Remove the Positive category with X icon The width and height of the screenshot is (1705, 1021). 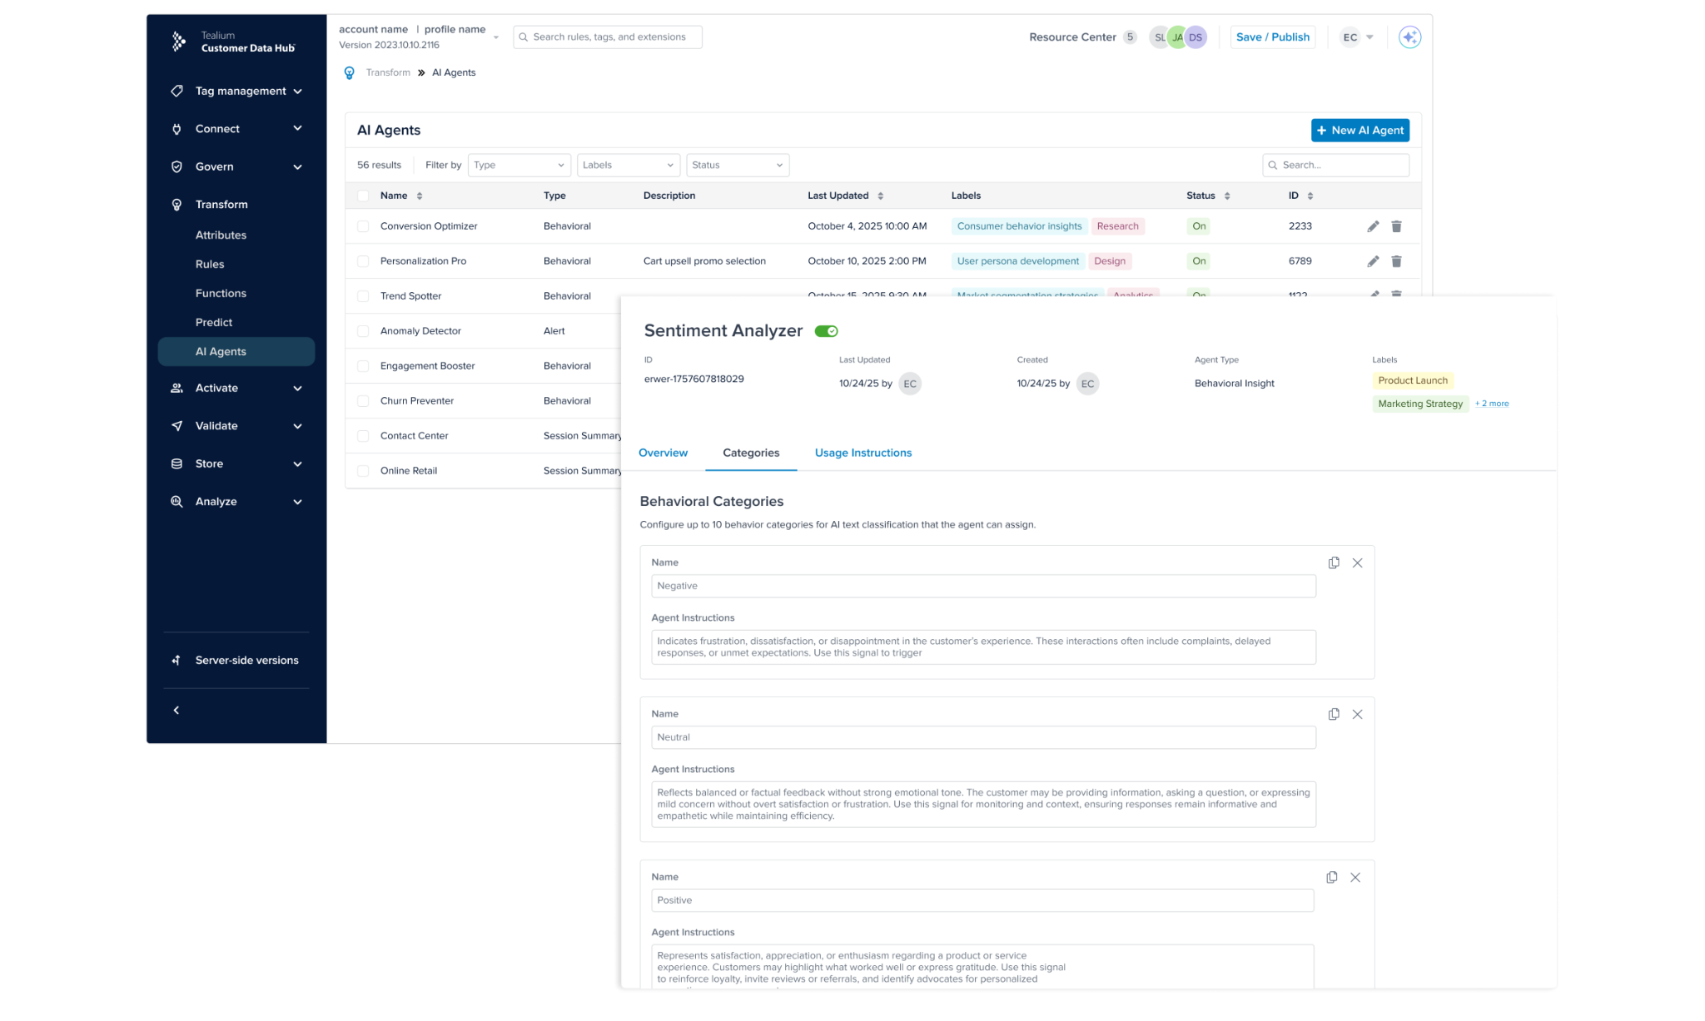(1355, 878)
